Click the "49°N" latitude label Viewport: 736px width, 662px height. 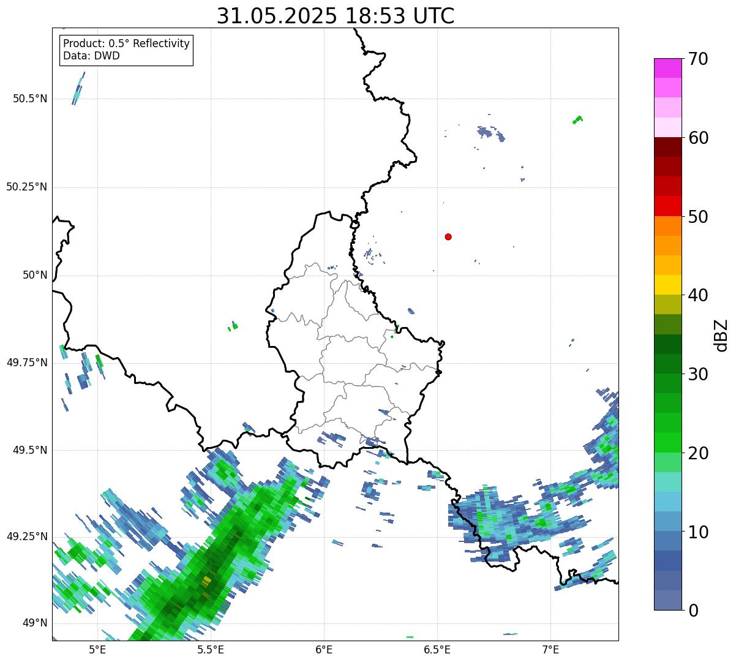tap(34, 623)
